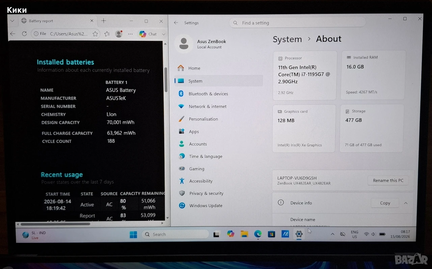Go back in the Edge browser
Screen dimensions: 432x269
point(13,34)
